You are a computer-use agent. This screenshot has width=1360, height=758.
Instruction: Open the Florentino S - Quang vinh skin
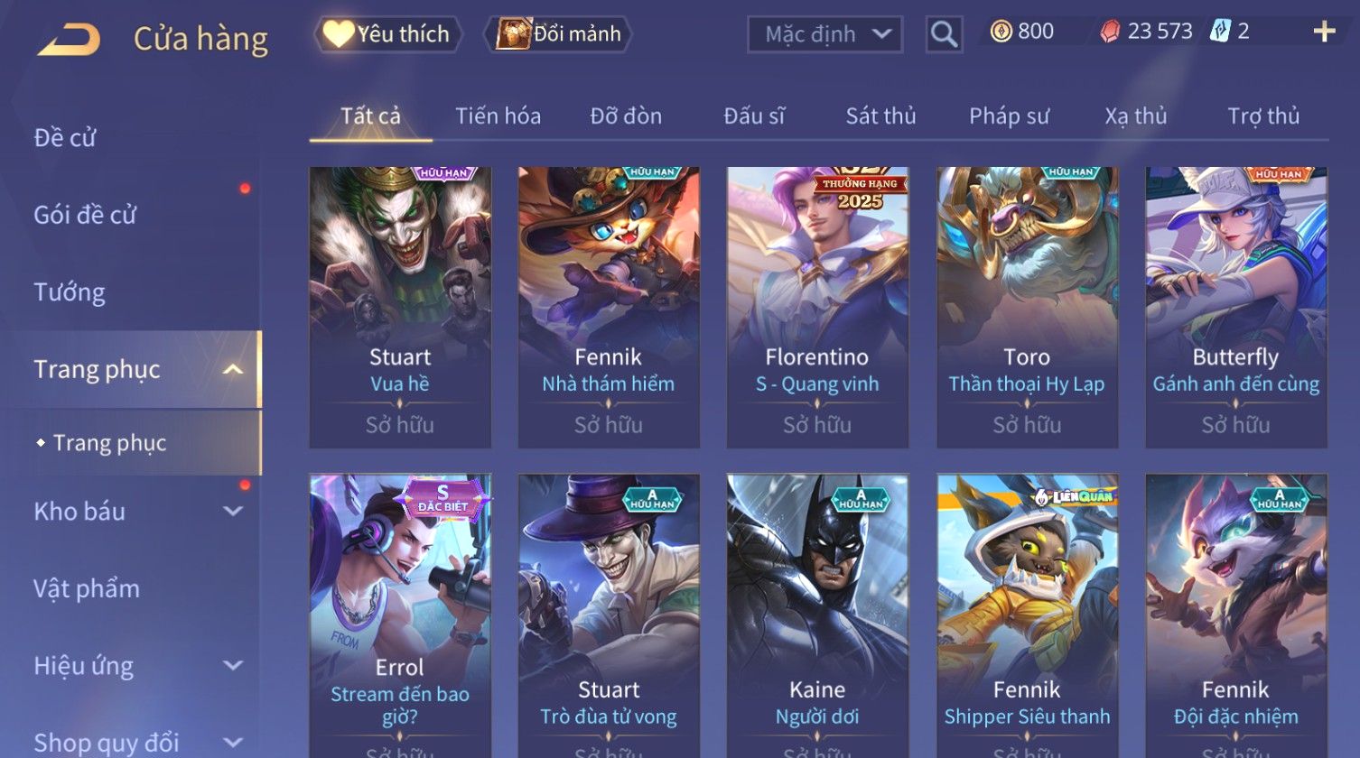[x=817, y=307]
